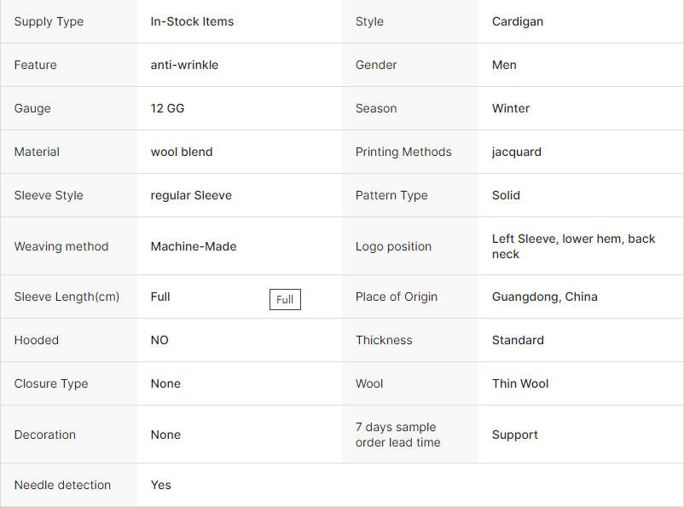Click the Full tooltip box

tap(285, 299)
